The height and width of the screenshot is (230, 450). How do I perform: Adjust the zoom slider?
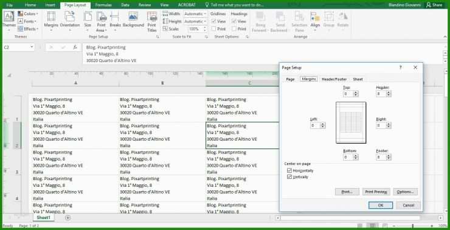[413, 226]
